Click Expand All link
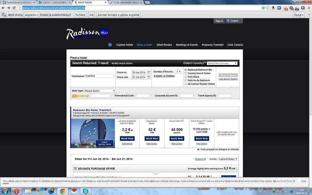The height and width of the screenshot is (195, 312). [x=201, y=159]
